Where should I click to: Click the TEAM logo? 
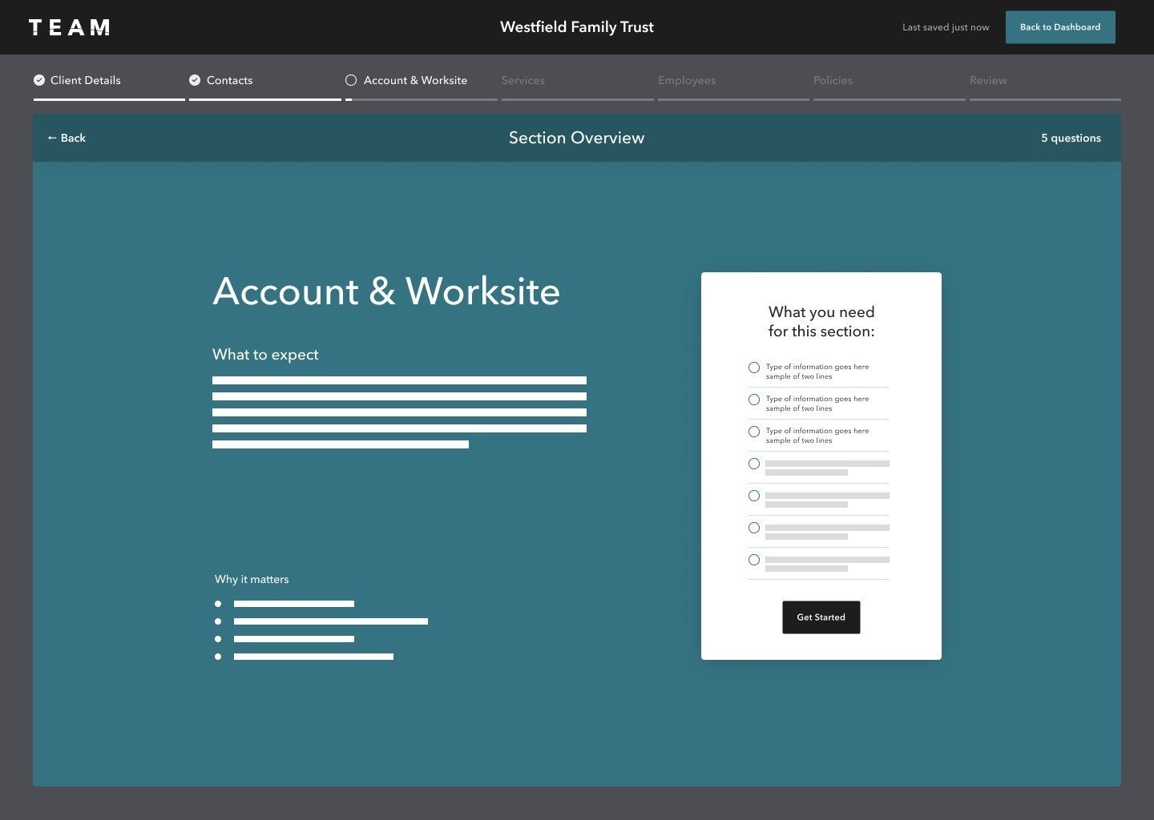tap(70, 27)
